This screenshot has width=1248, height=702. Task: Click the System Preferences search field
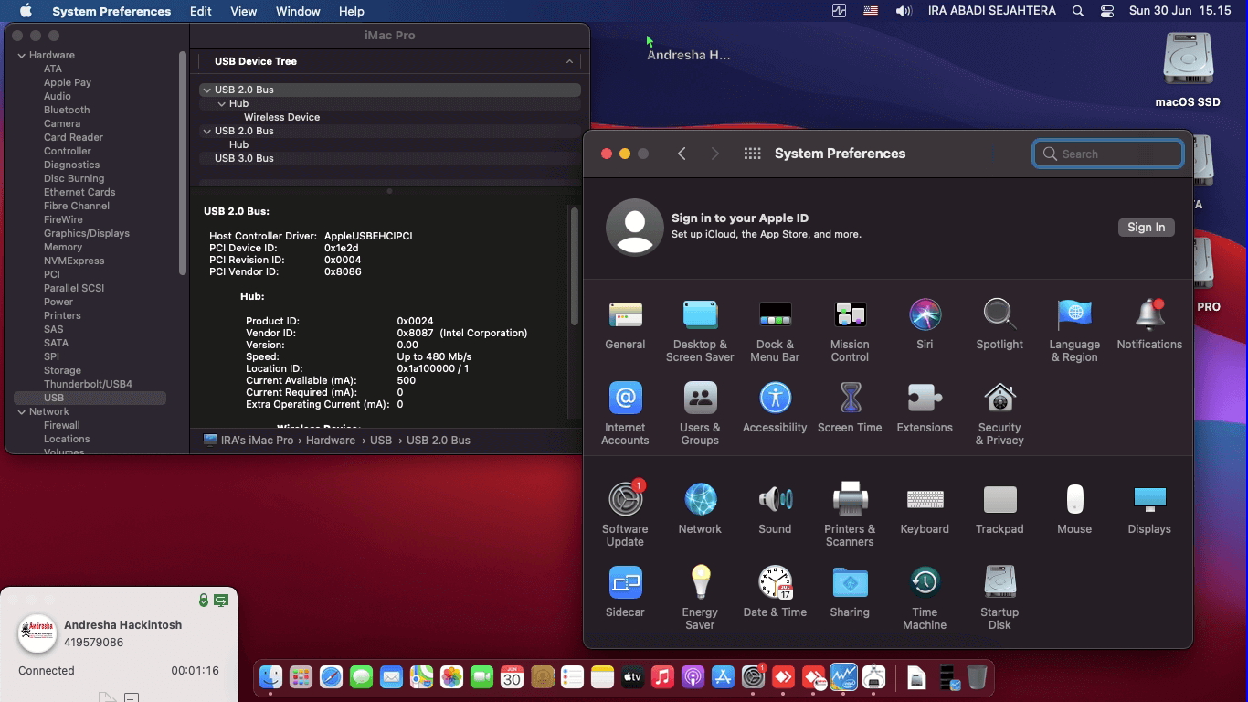click(x=1108, y=154)
